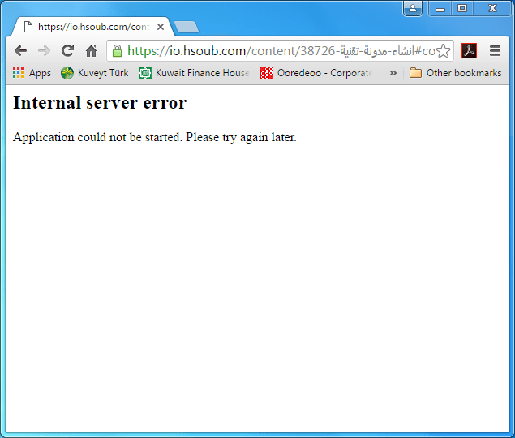
Task: View site security lock info
Action: pyautogui.click(x=117, y=51)
